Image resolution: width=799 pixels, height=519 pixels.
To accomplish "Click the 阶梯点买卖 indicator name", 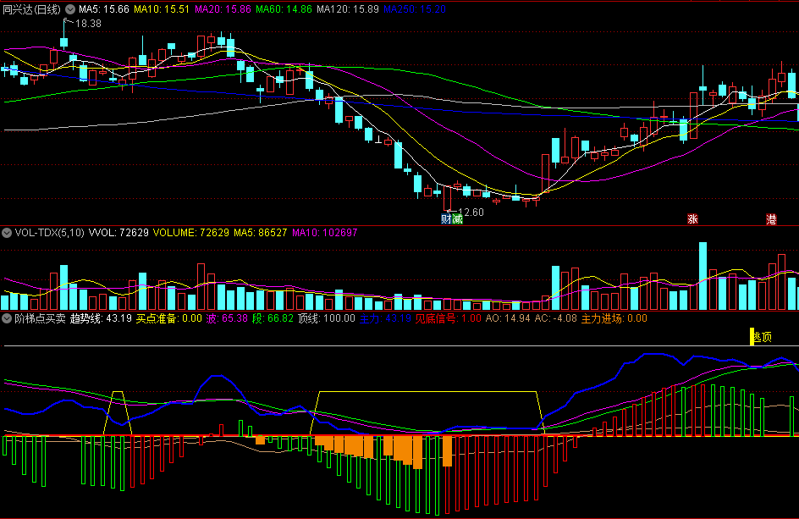I will (41, 318).
